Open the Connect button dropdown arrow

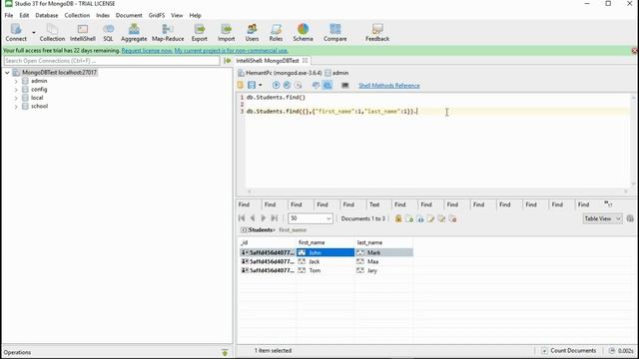coord(34,33)
